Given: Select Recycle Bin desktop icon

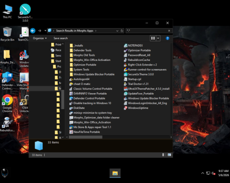Looking at the screenshot, I should click(x=7, y=34).
